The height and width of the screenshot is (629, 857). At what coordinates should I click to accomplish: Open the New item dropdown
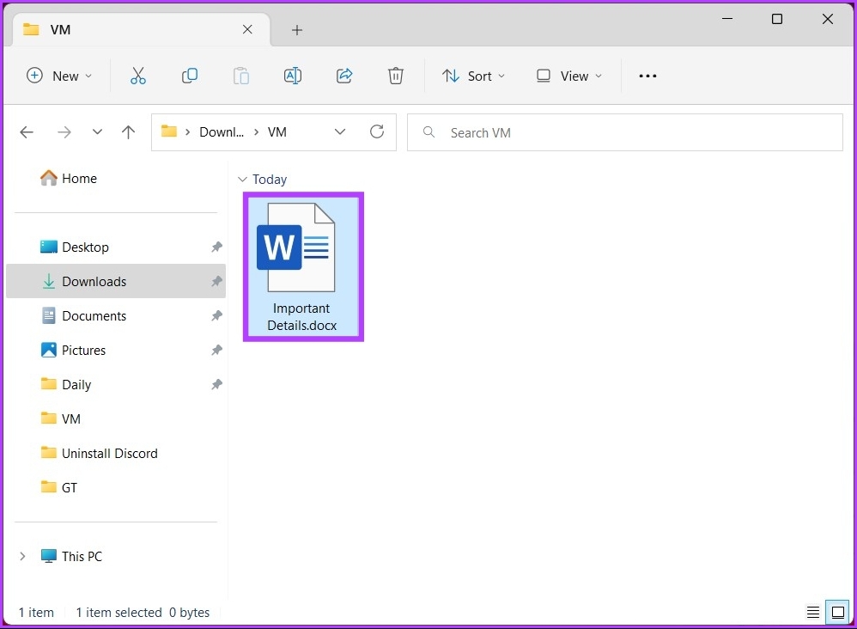coord(59,76)
